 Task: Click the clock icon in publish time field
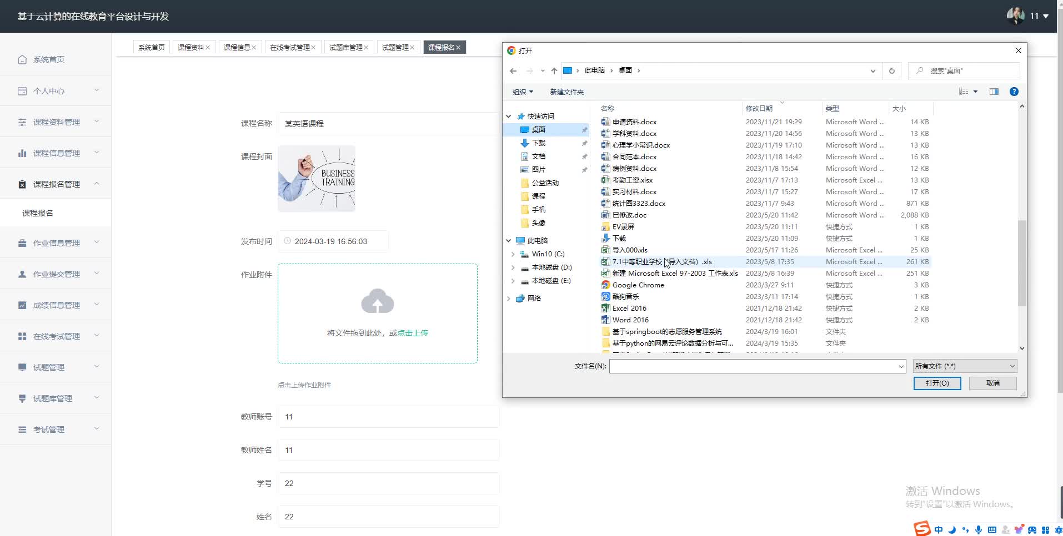tap(288, 241)
